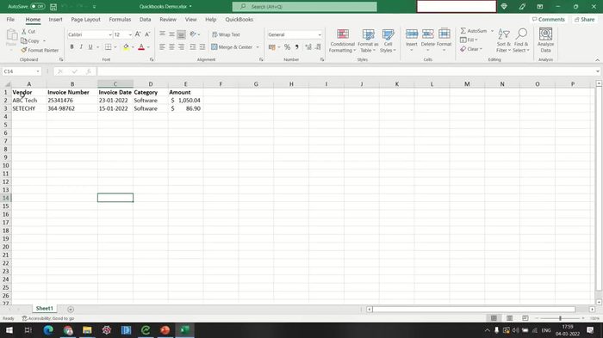Add a new sheet with plus button
The image size is (603, 338).
tap(71, 310)
